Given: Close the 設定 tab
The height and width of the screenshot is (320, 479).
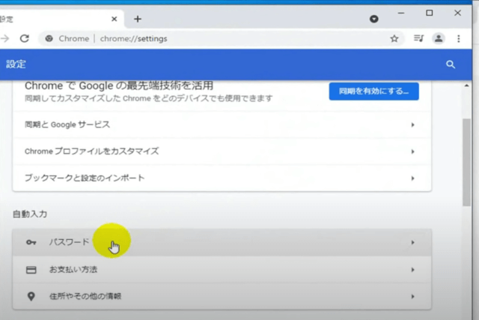Looking at the screenshot, I should click(x=115, y=19).
